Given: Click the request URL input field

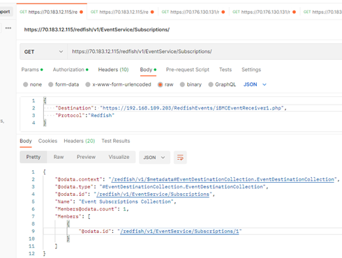Looking at the screenshot, I should pyautogui.click(x=205, y=52).
